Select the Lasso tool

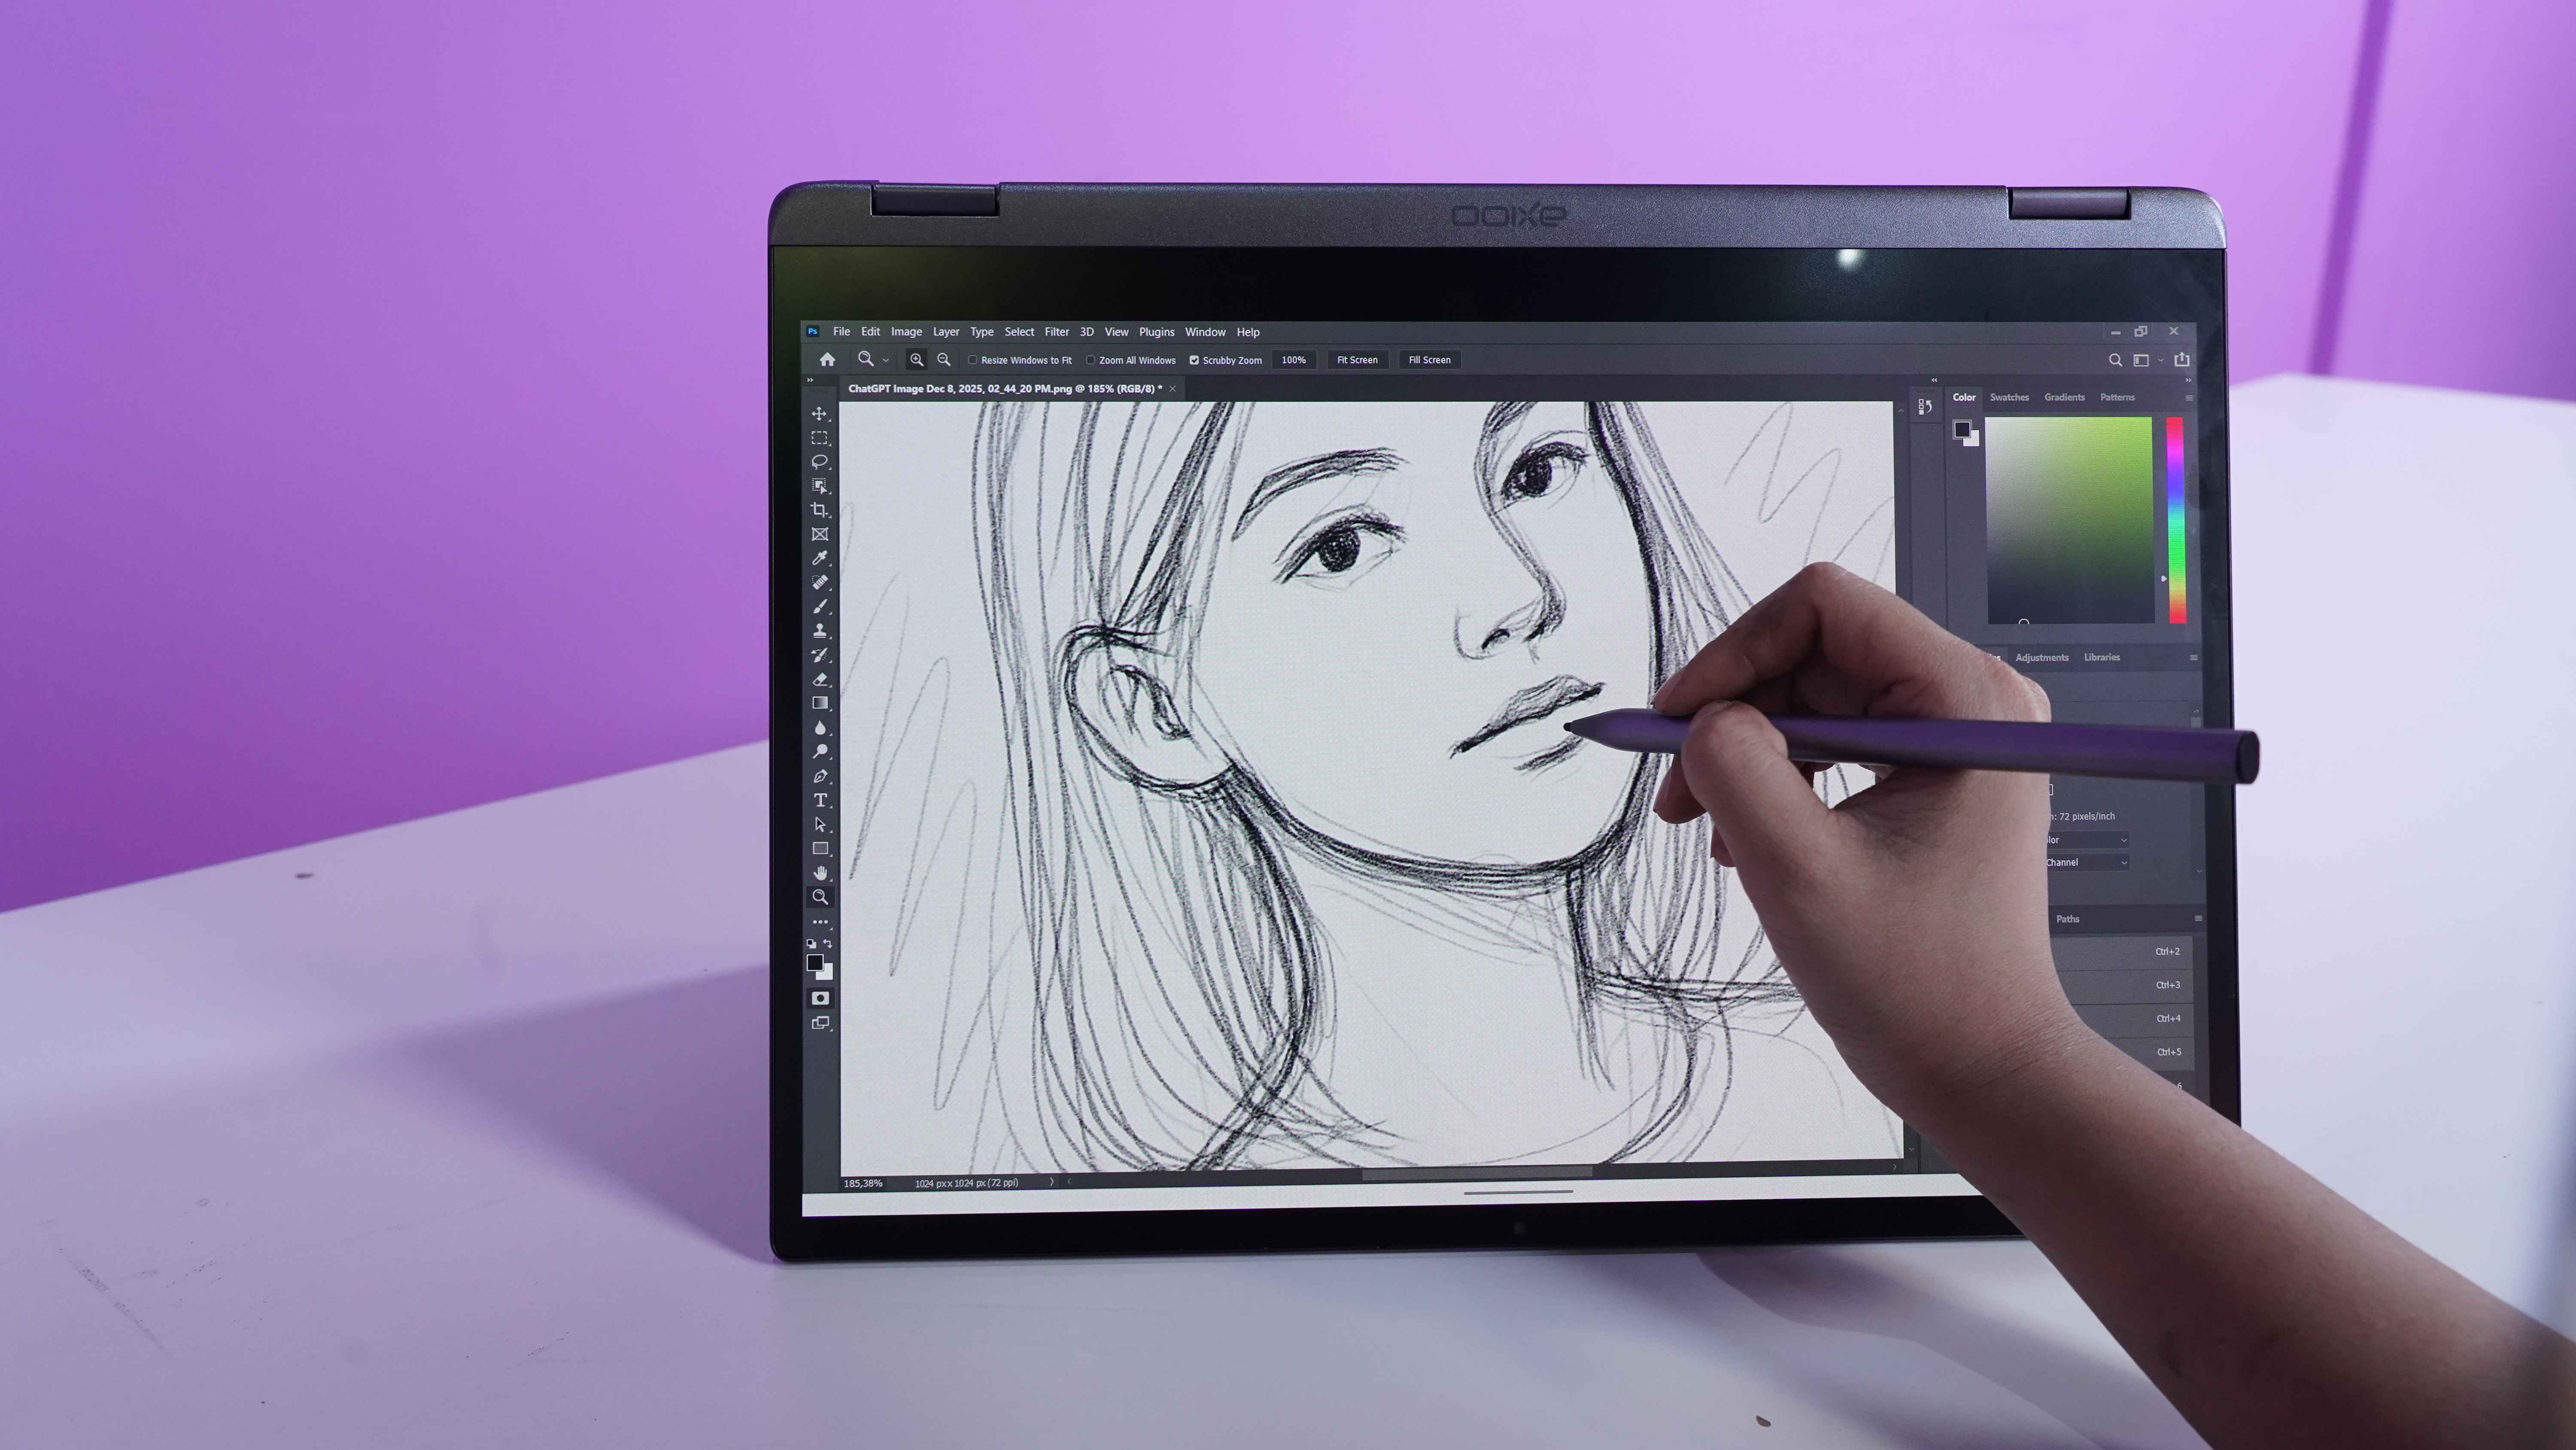819,461
